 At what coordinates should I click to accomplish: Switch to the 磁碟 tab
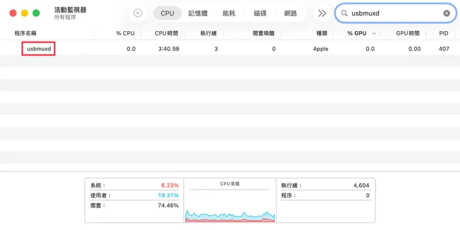tap(260, 13)
